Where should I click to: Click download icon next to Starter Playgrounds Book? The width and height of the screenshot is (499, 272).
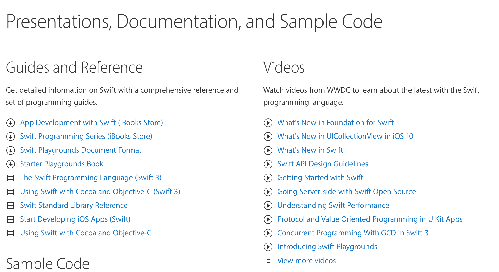(x=11, y=164)
